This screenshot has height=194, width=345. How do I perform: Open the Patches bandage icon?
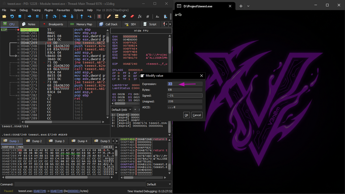pos(109,16)
